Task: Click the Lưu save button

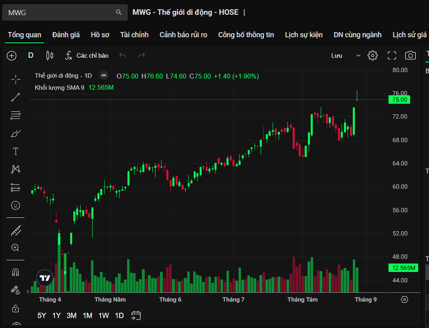Action: click(x=337, y=56)
